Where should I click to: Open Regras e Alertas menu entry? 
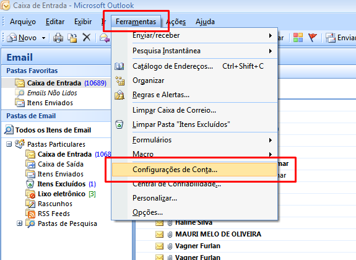[194, 95]
